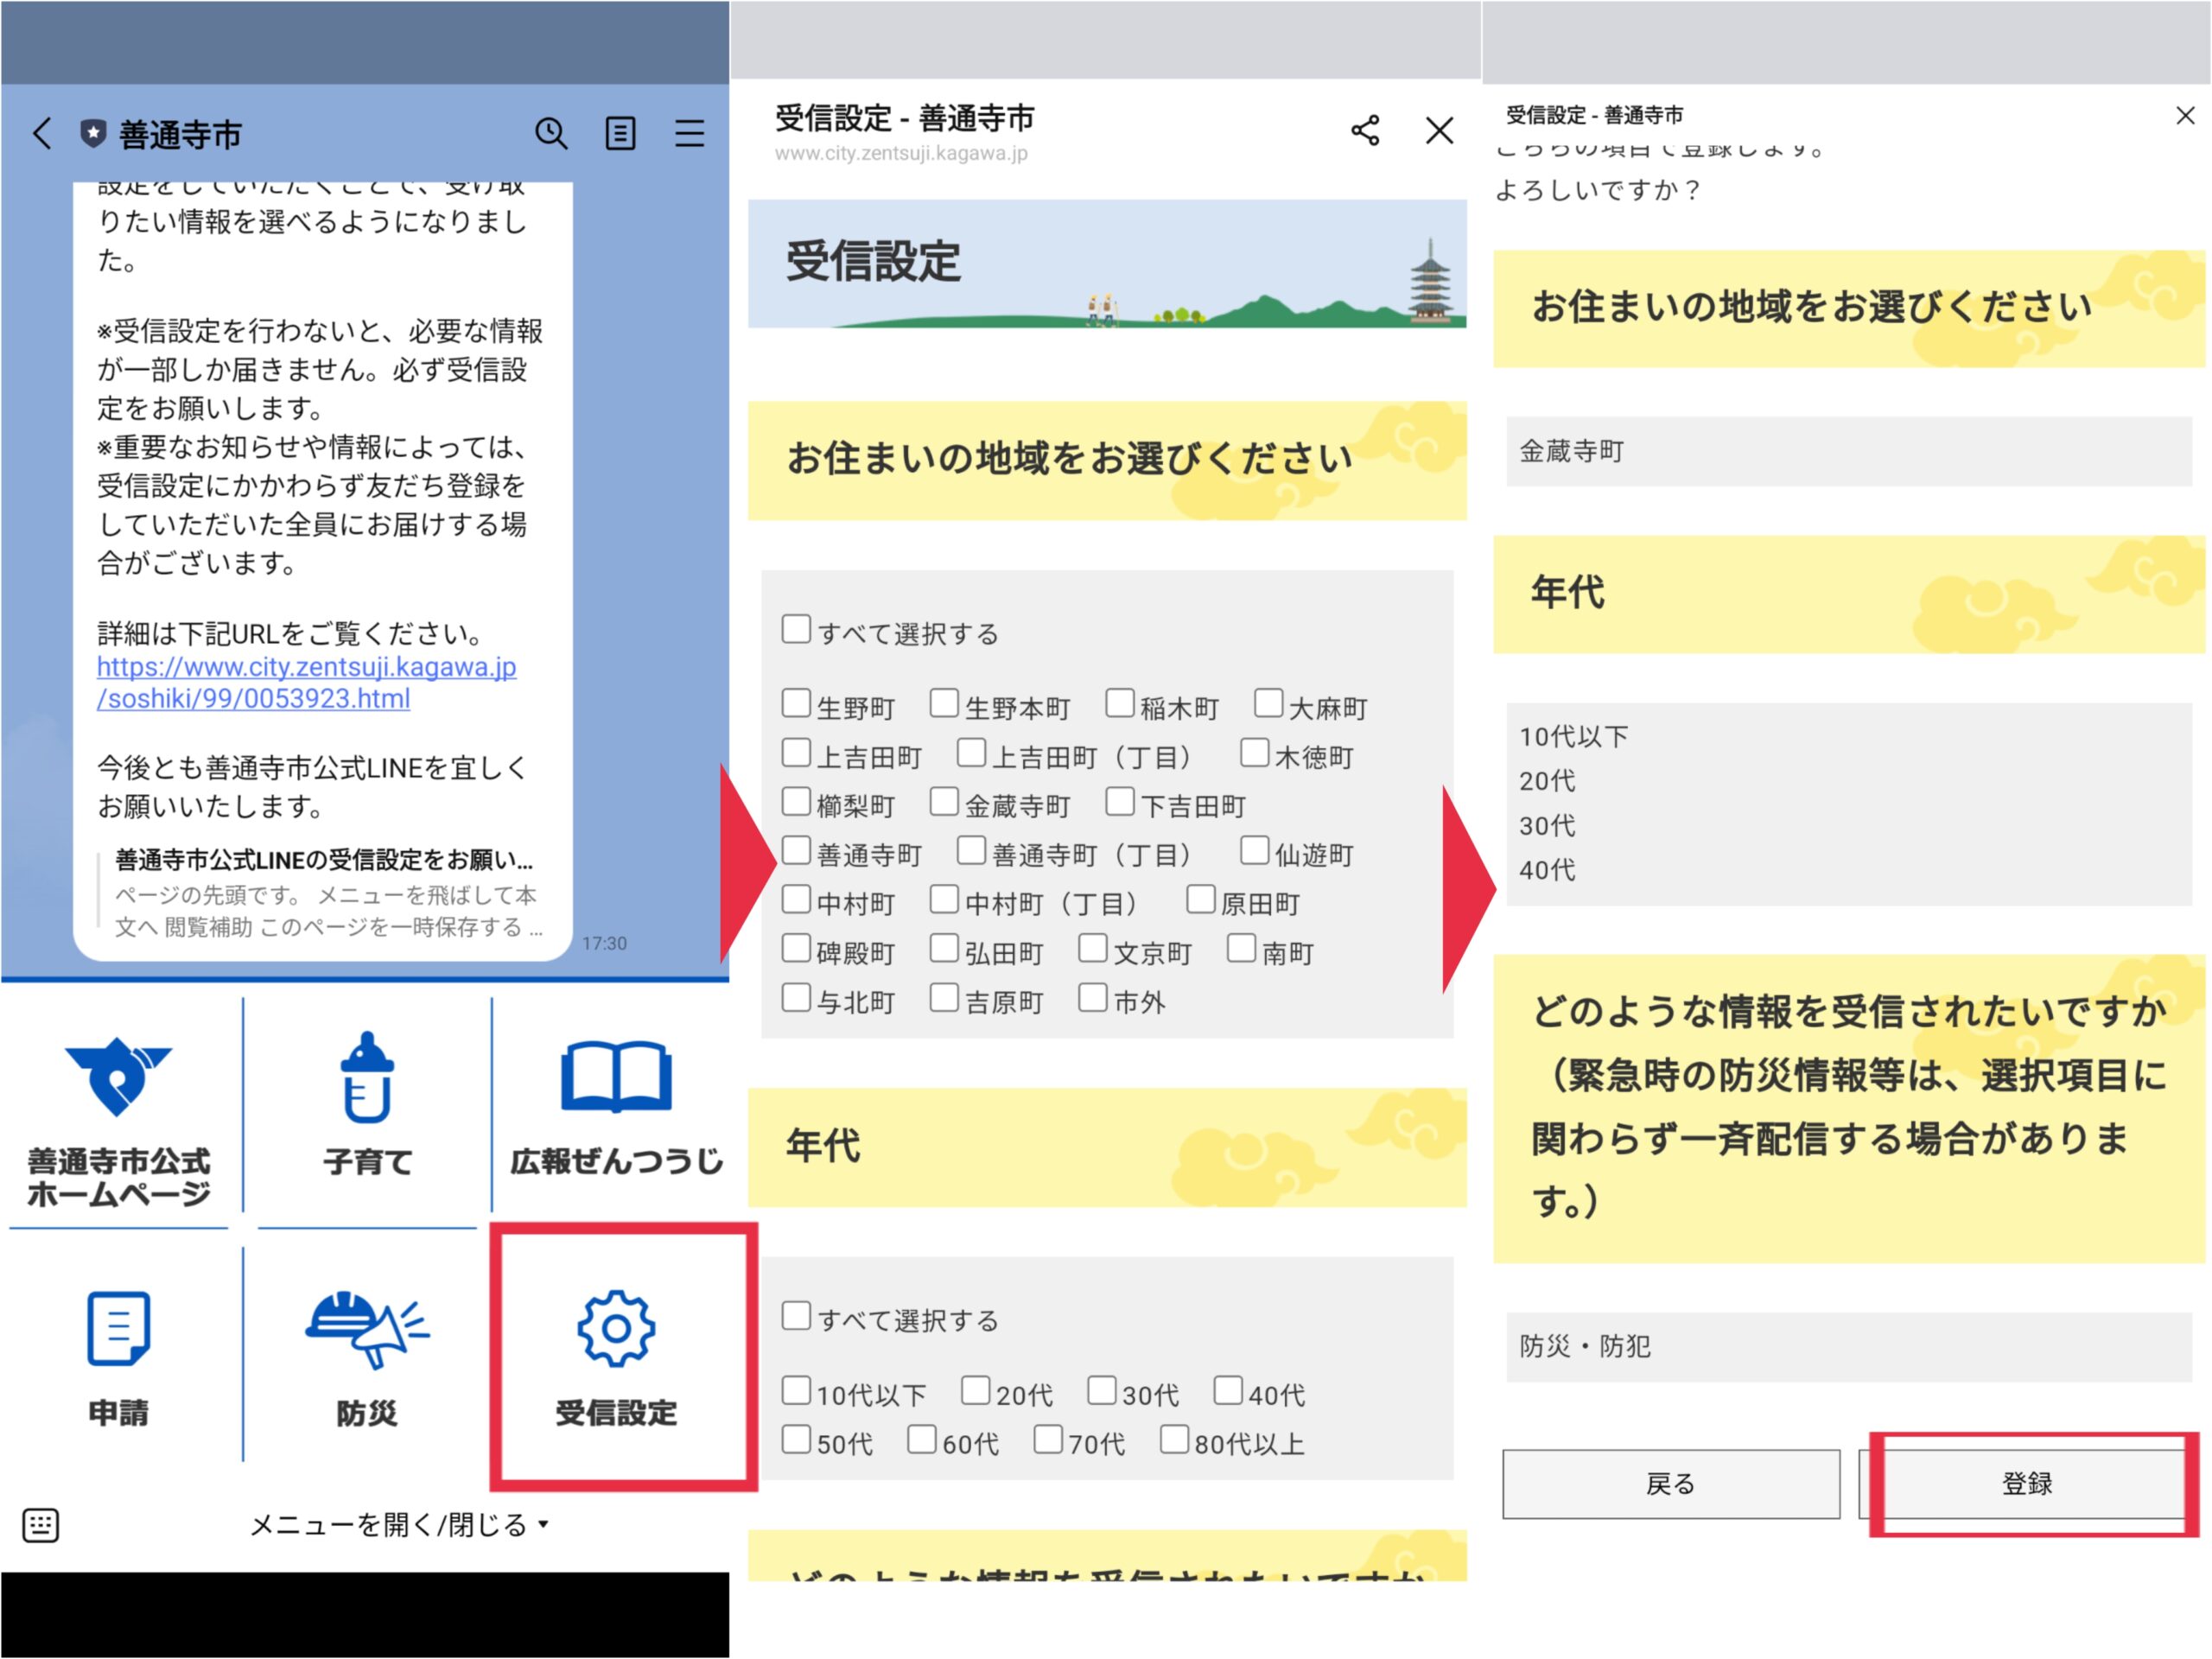
Task: Open the 申請 document tile
Action: click(119, 1358)
